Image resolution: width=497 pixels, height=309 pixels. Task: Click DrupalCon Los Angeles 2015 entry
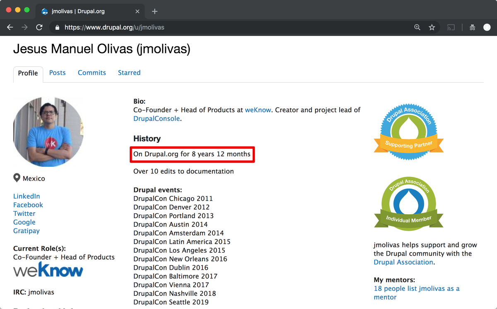(x=179, y=250)
